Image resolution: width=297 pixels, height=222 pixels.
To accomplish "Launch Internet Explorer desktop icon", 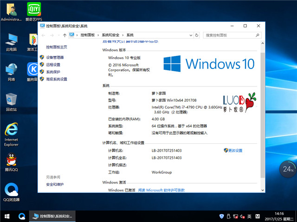I will [11, 135].
